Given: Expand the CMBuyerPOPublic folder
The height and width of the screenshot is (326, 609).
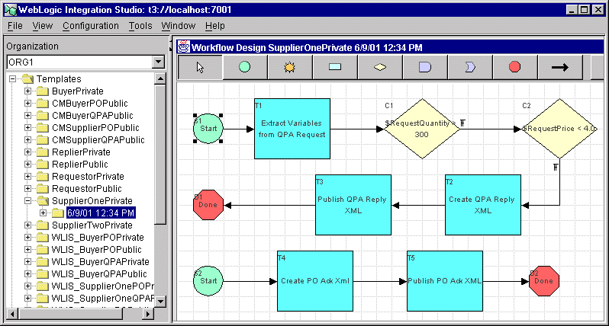Looking at the screenshot, I should 27,104.
